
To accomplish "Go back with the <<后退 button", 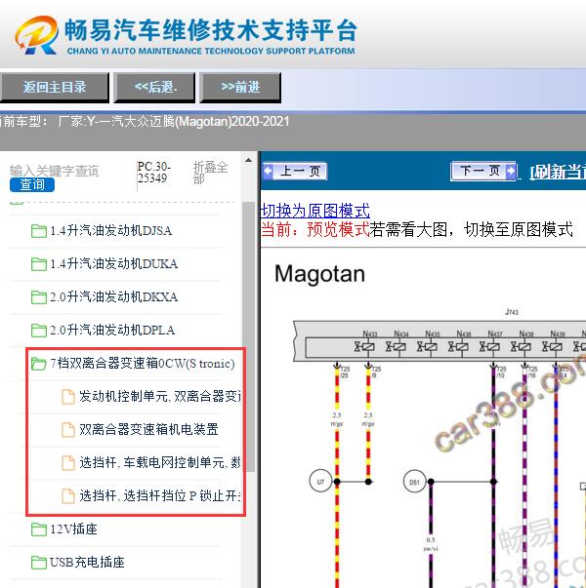I will pos(154,88).
